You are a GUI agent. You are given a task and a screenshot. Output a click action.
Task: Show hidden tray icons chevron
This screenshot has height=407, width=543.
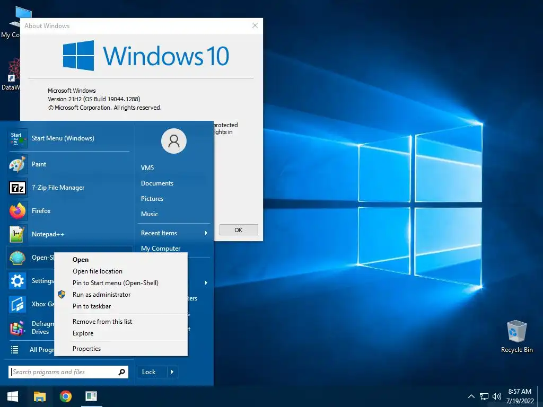(x=471, y=396)
